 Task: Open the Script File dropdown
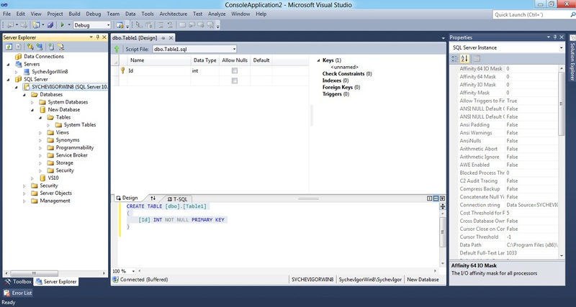pyautogui.click(x=234, y=49)
